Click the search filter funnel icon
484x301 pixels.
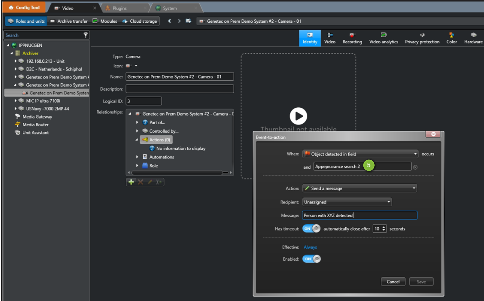pyautogui.click(x=85, y=35)
